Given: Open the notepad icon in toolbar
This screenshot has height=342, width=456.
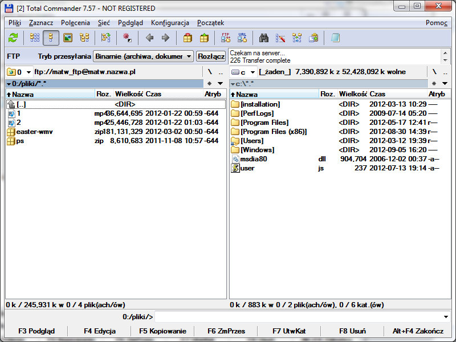Looking at the screenshot, I should [335, 38].
